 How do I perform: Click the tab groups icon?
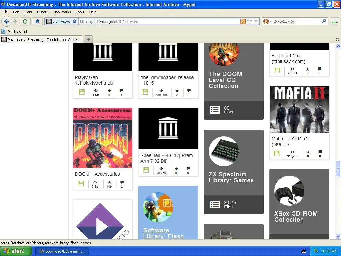click(338, 39)
